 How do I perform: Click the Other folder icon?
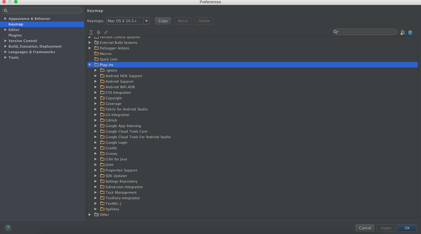[x=97, y=215]
